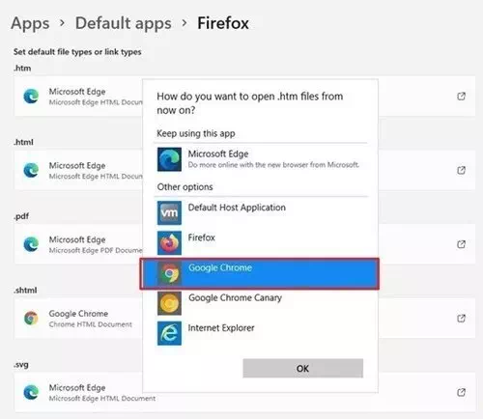Change .shtml default from Google Chrome
Screen dimensions: 483x419
click(x=244, y=319)
